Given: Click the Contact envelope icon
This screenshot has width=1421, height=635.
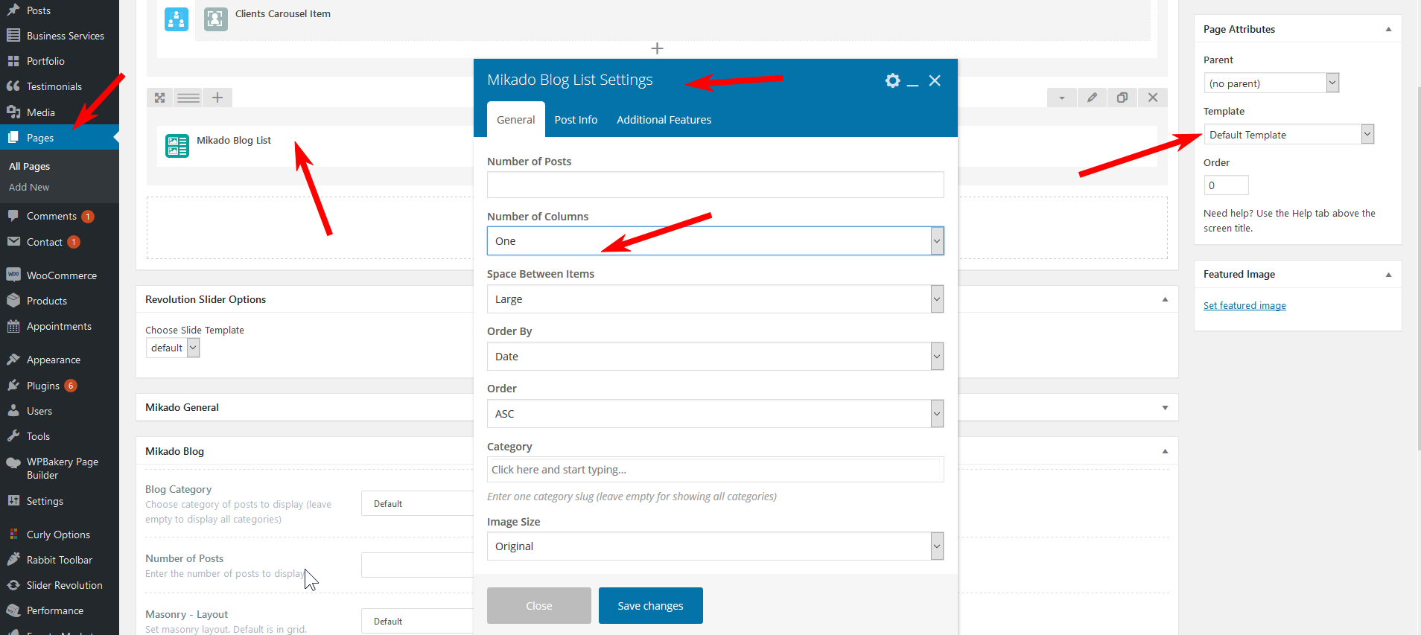Looking at the screenshot, I should [13, 242].
